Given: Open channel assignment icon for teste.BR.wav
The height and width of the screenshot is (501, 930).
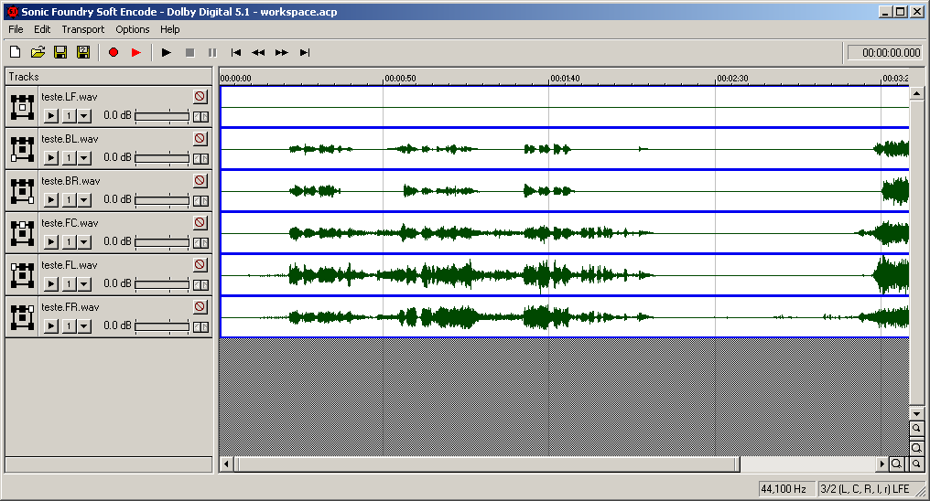Looking at the screenshot, I should pos(22,191).
